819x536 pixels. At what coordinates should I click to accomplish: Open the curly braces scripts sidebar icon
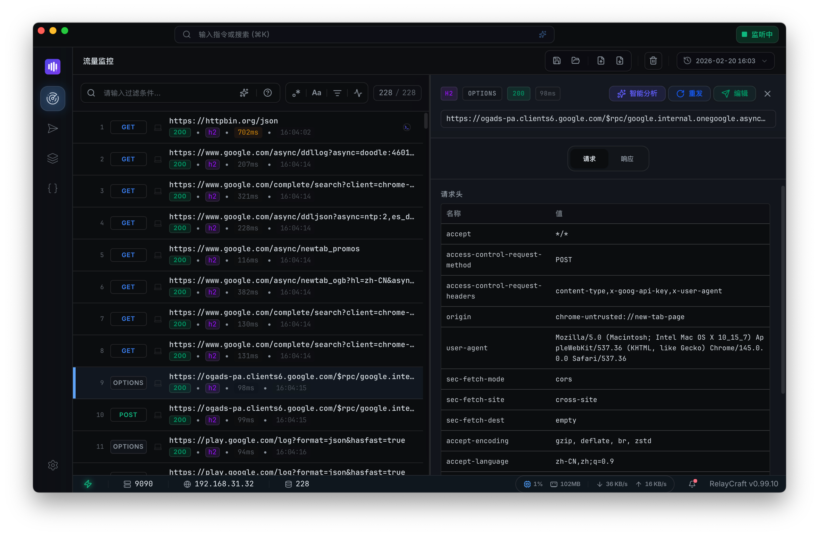coord(53,188)
